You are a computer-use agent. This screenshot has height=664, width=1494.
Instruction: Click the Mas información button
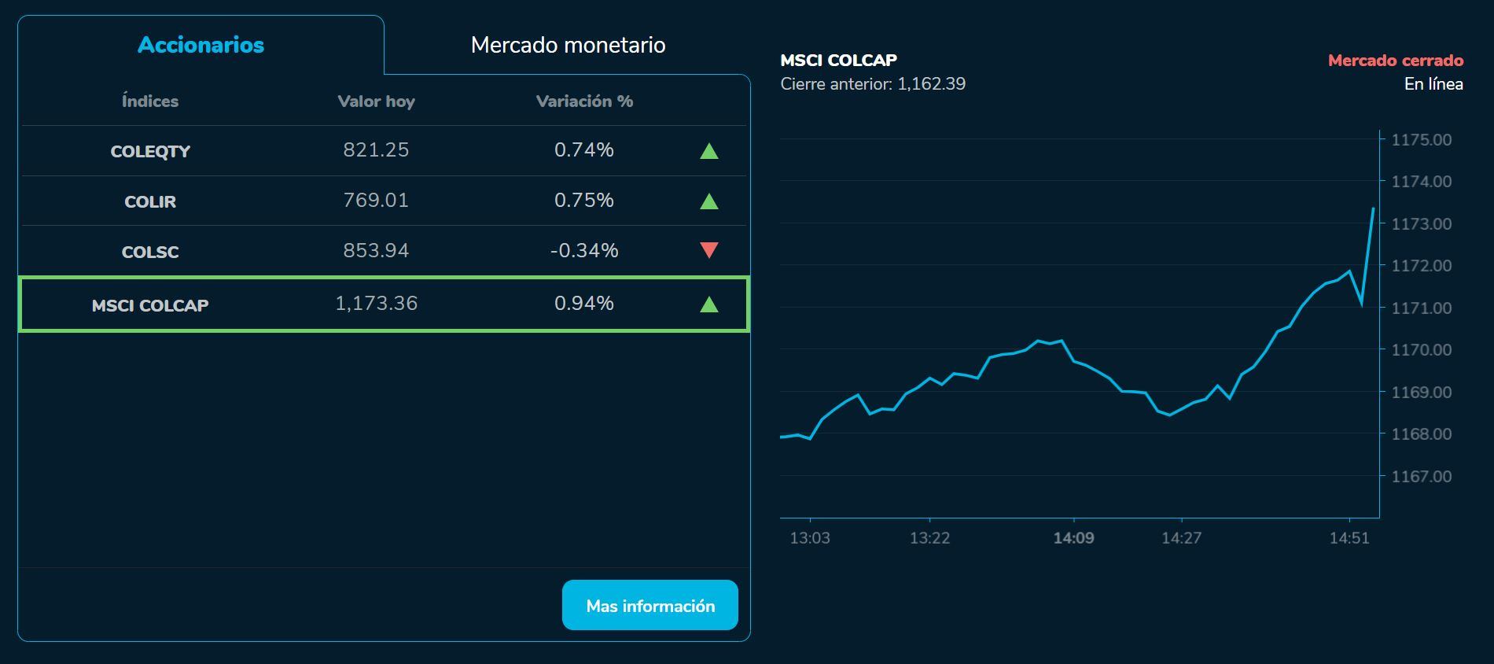(x=649, y=605)
